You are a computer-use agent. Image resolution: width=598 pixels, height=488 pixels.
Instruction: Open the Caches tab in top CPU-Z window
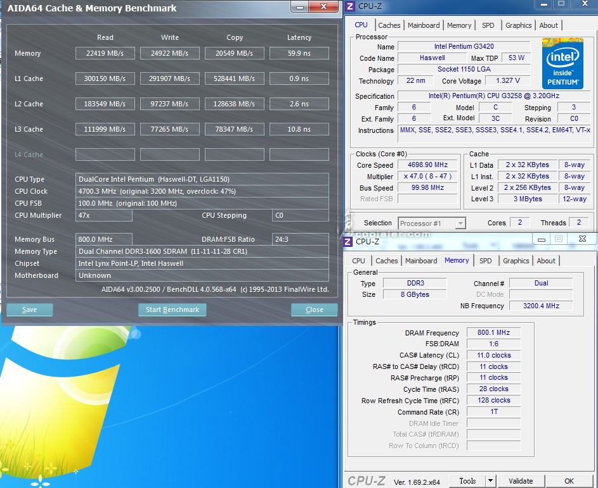(x=389, y=25)
